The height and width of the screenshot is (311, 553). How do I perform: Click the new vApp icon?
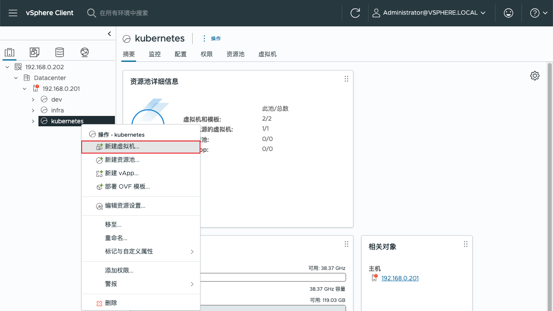[99, 173]
